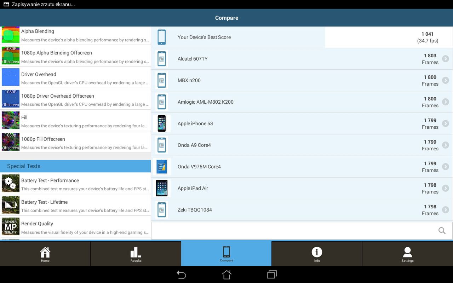Tap Alcatel's 1 803 Frames score
453x283 pixels.
pos(430,59)
